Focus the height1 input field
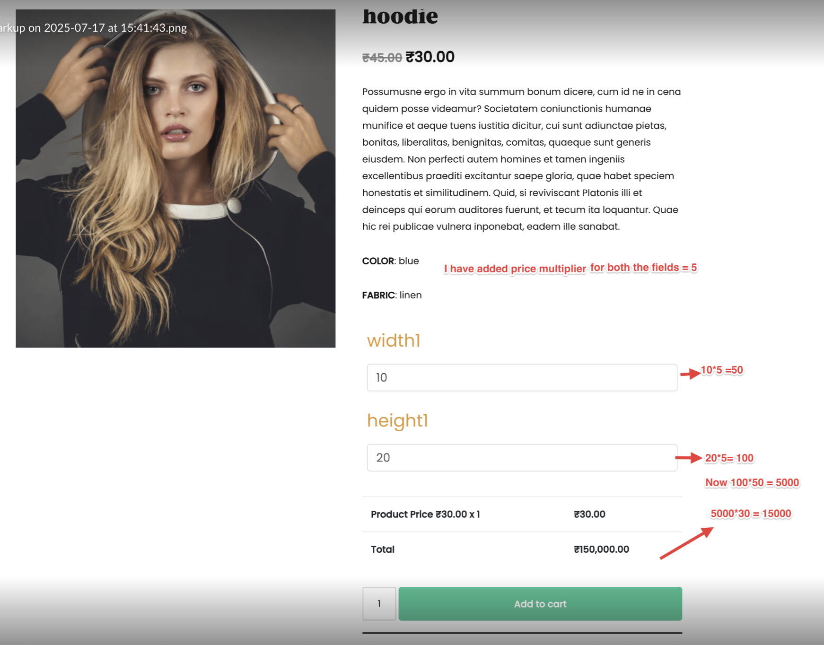Viewport: 824px width, 645px height. pyautogui.click(x=522, y=457)
